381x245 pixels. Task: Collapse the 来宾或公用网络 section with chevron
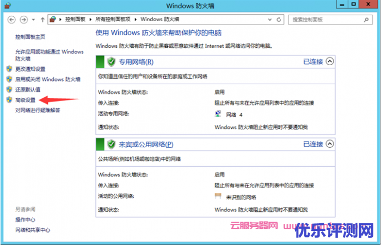[x=330, y=144]
